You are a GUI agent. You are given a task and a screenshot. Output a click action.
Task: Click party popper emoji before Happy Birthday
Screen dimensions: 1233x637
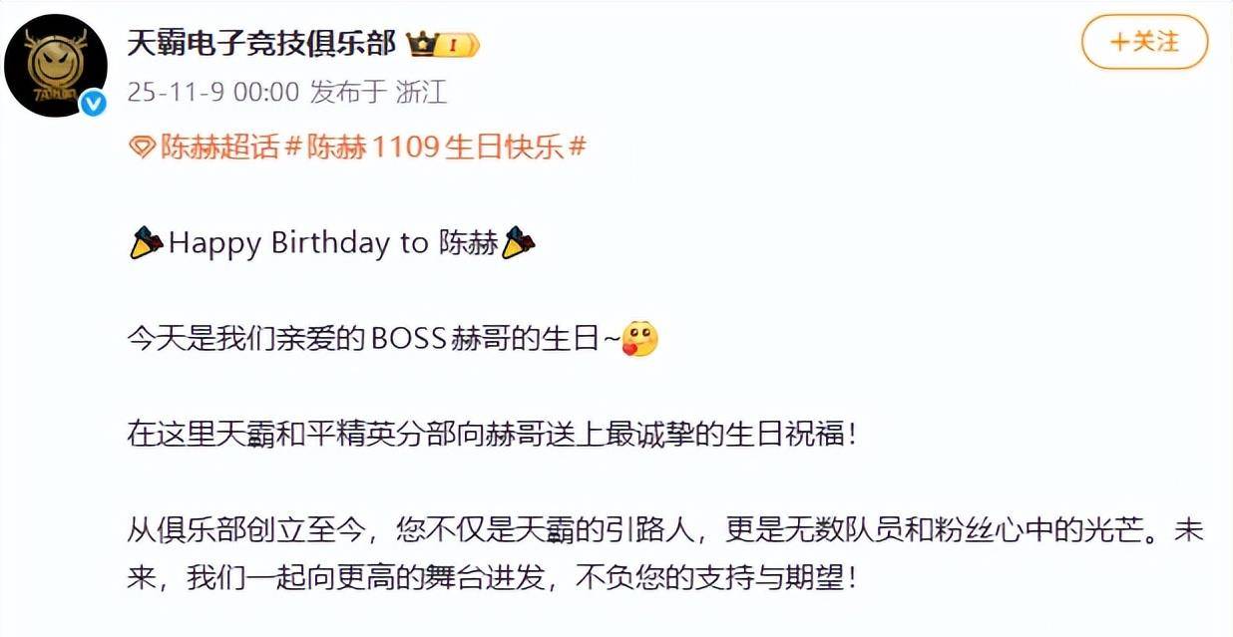point(147,243)
